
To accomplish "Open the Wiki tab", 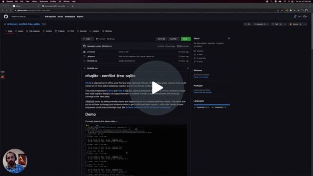I will click(71, 31).
